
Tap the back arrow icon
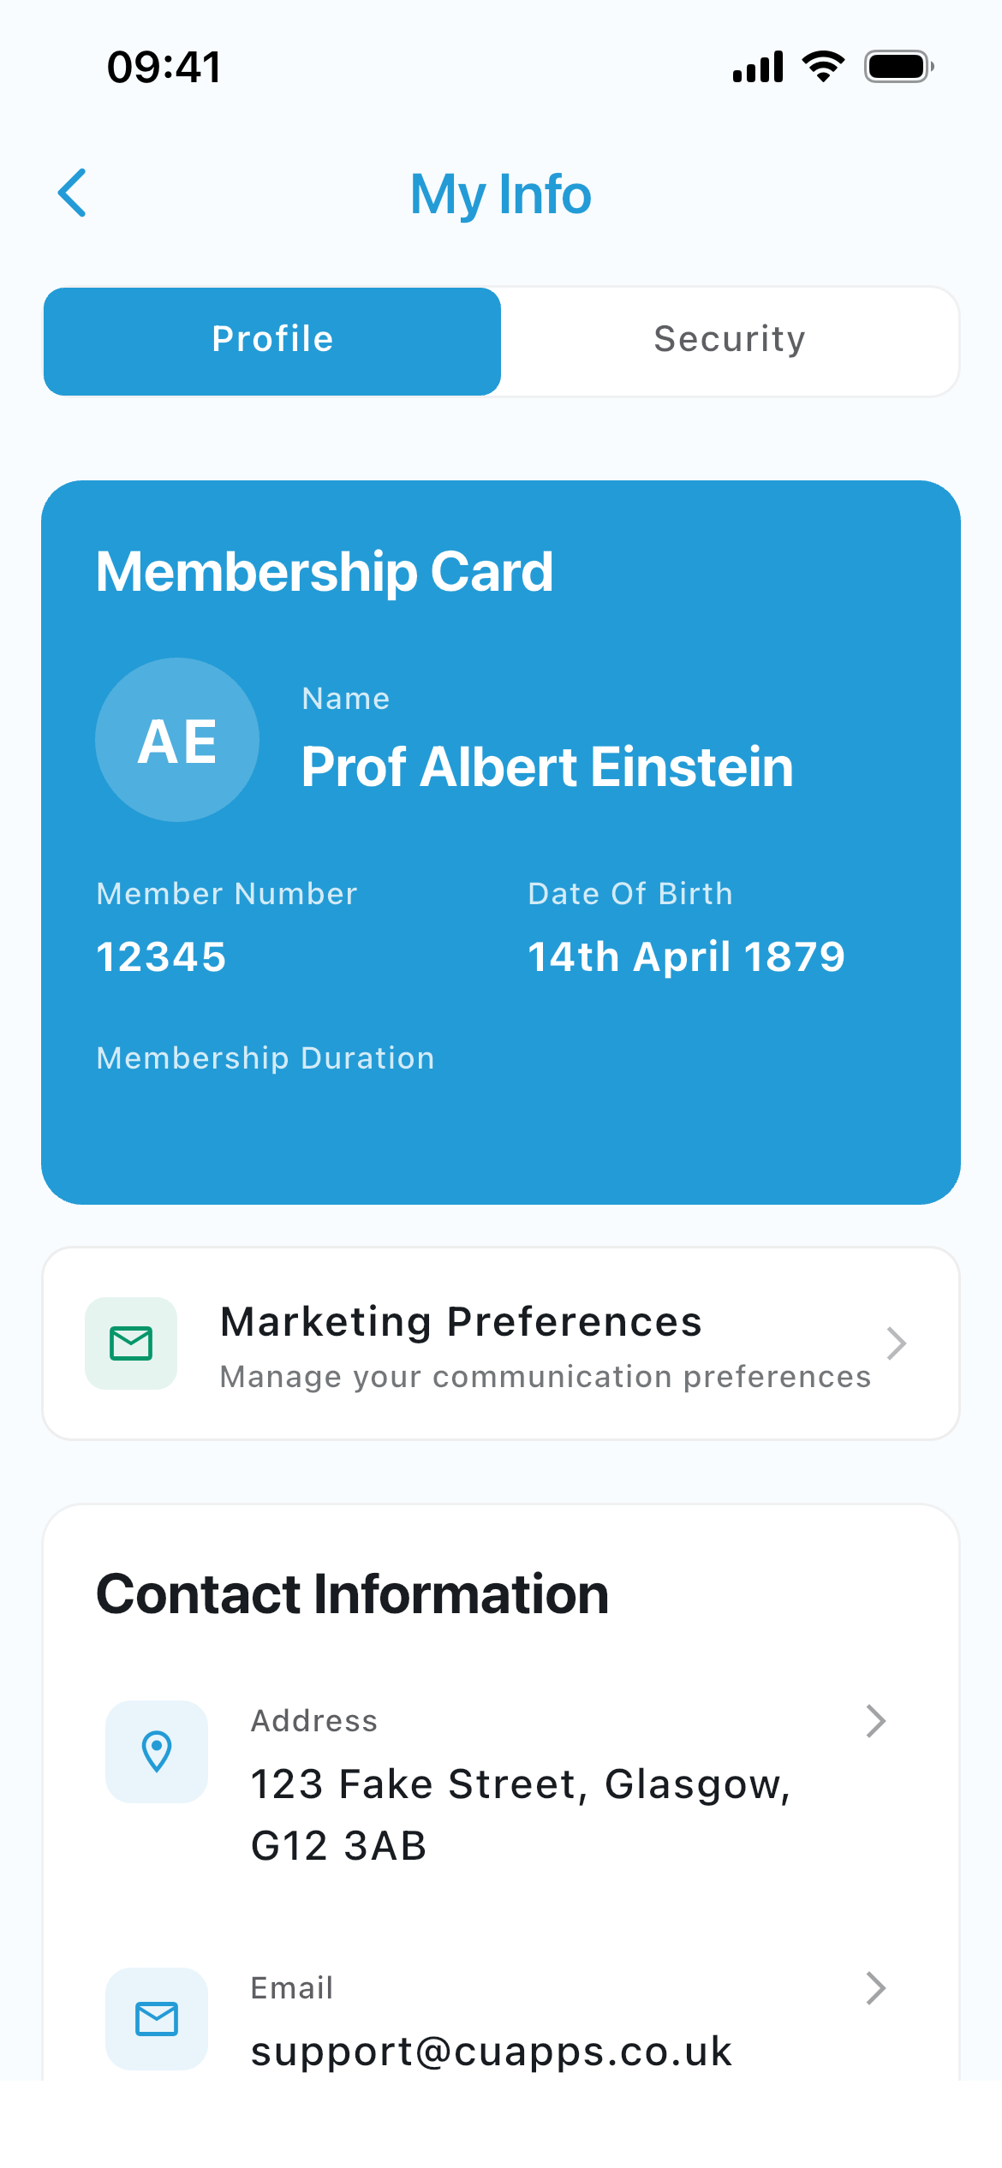[73, 193]
